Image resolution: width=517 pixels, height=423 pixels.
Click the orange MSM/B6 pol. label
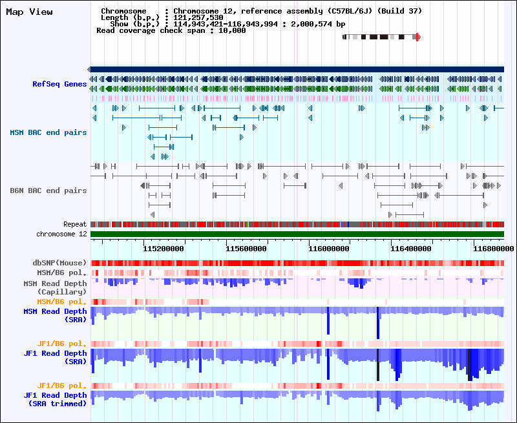[x=61, y=302]
